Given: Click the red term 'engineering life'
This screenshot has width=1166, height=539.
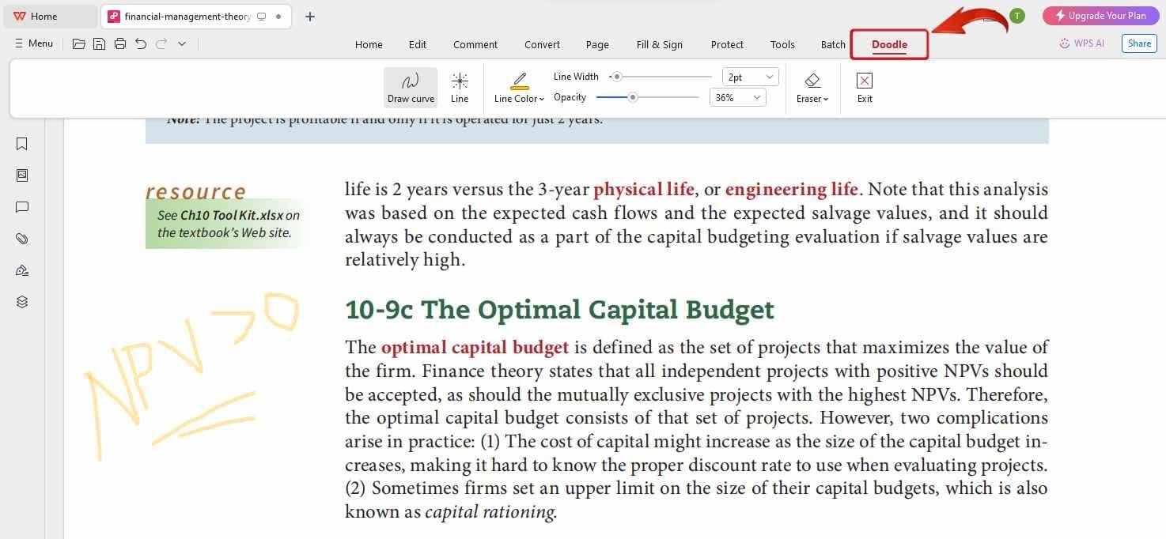Looking at the screenshot, I should click(791, 190).
